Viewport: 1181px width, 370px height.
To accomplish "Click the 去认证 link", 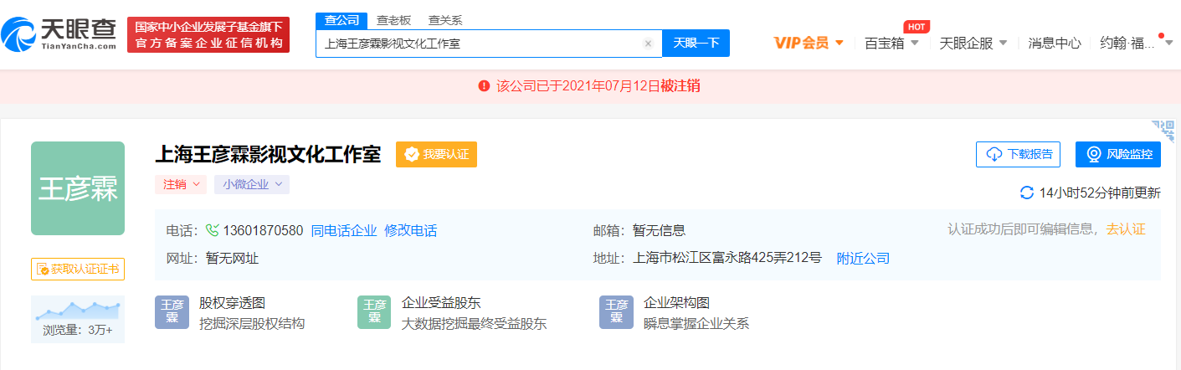I will [x=1126, y=229].
